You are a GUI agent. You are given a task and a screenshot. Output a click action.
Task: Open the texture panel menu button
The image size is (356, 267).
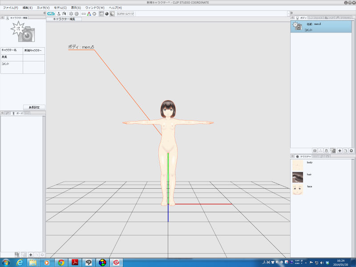click(x=293, y=157)
